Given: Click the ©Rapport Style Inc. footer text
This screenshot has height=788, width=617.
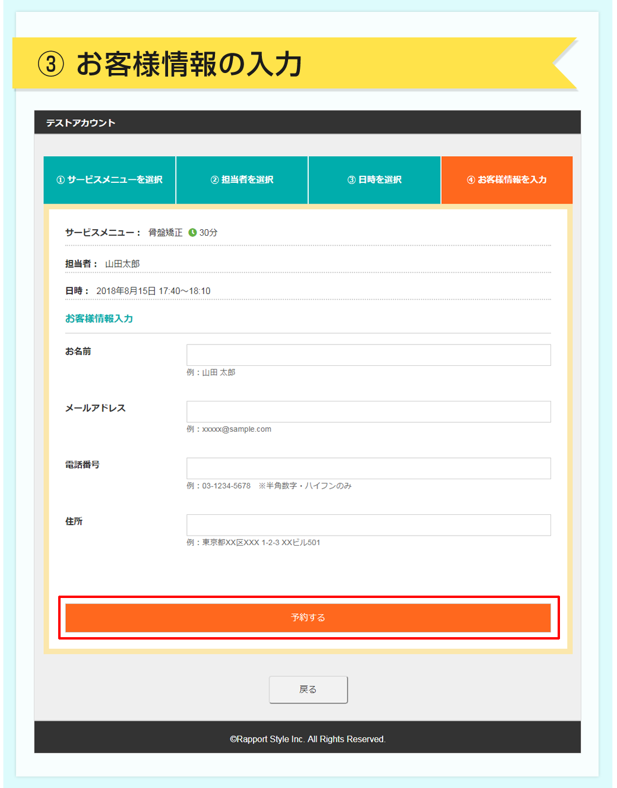Looking at the screenshot, I should coord(308,739).
